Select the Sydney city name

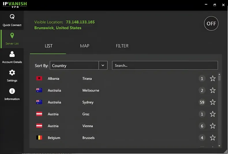click(x=88, y=102)
